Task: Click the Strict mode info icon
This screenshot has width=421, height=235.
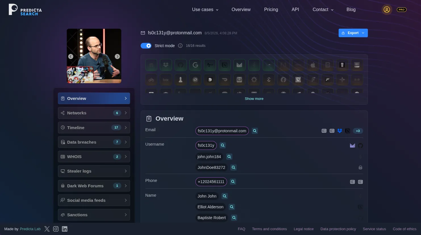Action: [180, 46]
